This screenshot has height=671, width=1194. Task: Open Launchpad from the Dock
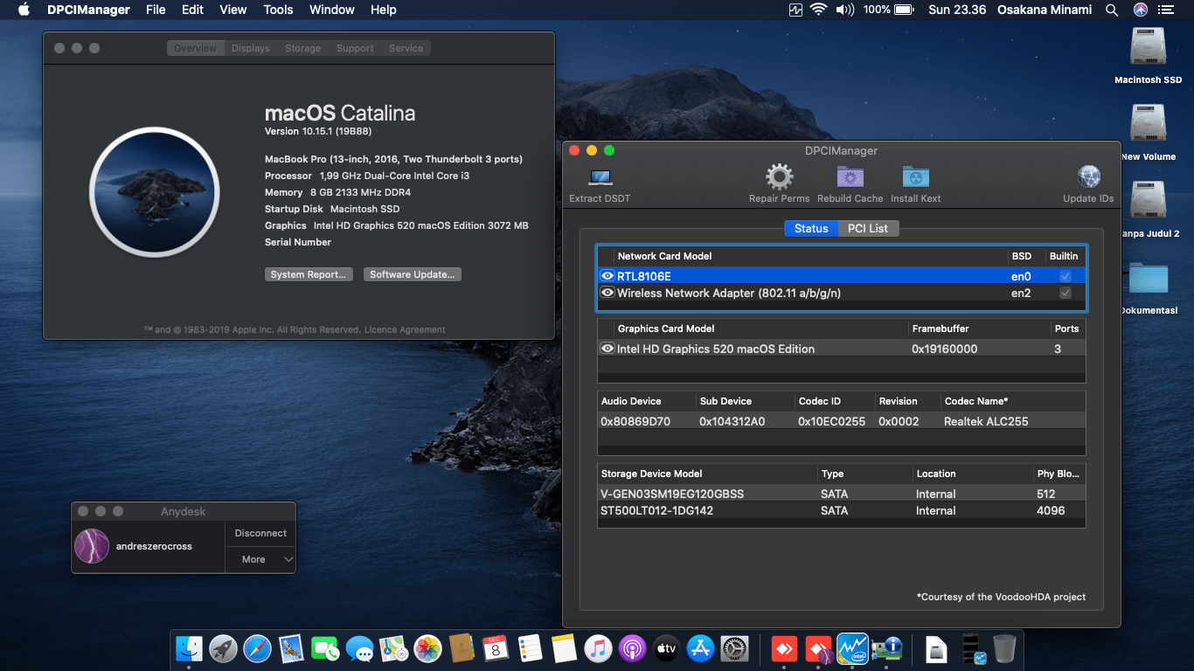click(x=223, y=648)
